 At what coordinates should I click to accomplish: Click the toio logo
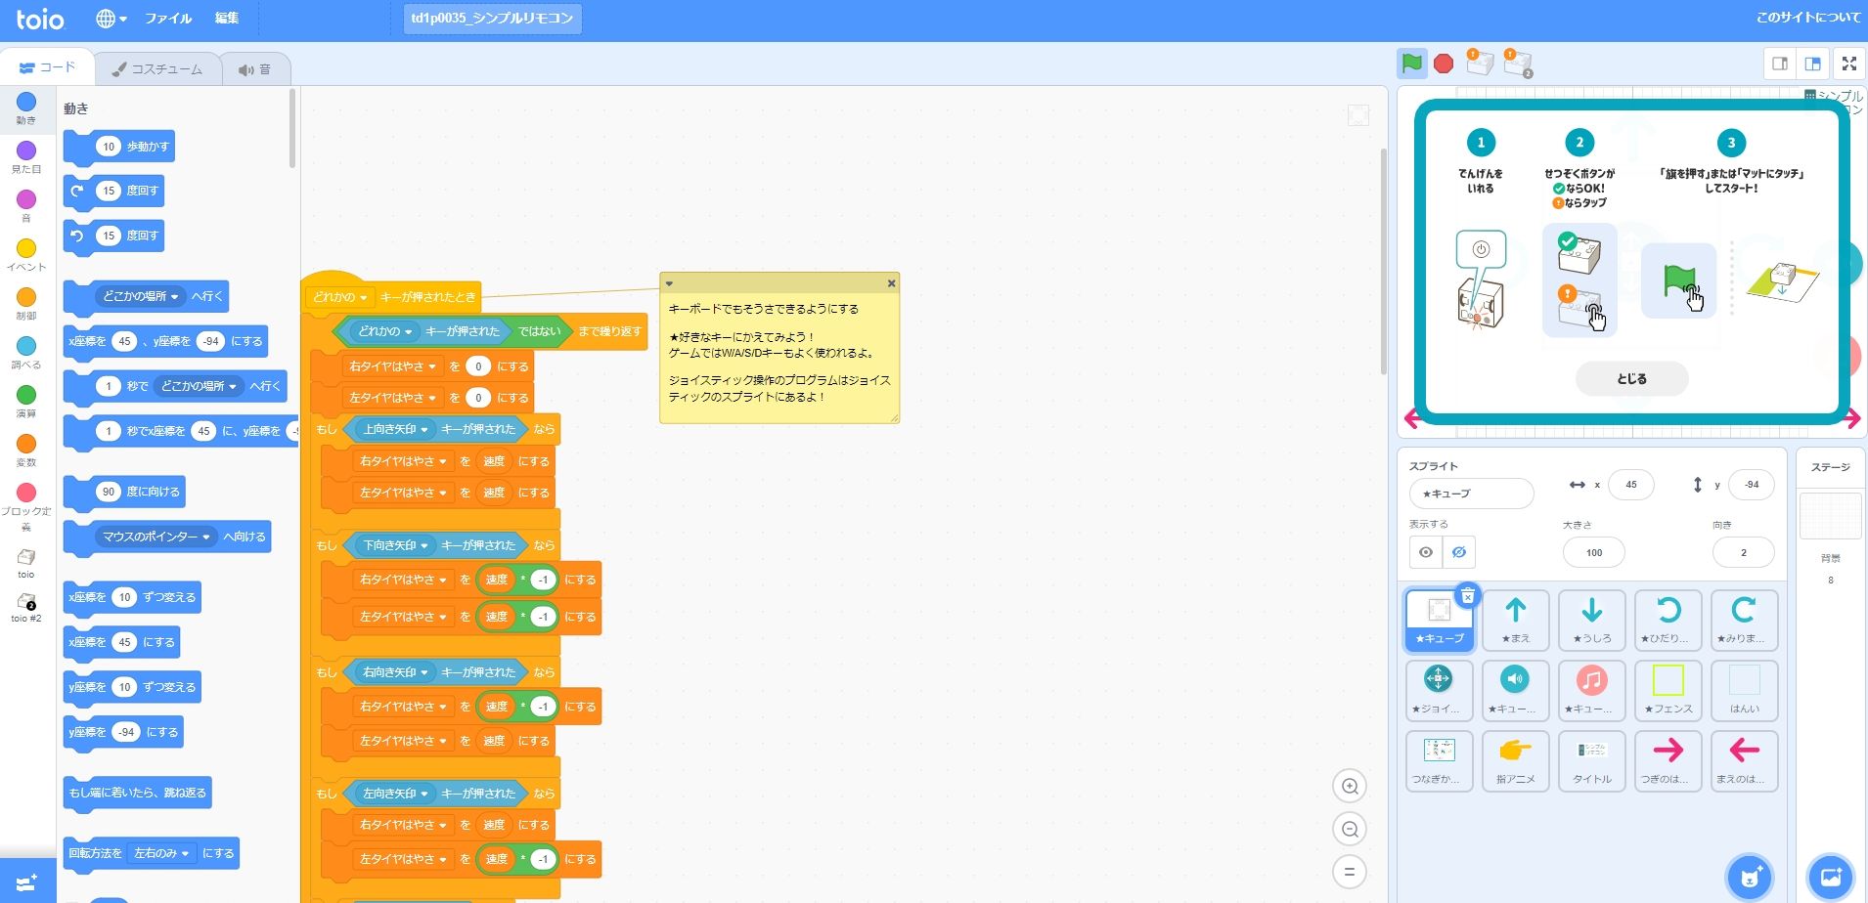[x=40, y=19]
